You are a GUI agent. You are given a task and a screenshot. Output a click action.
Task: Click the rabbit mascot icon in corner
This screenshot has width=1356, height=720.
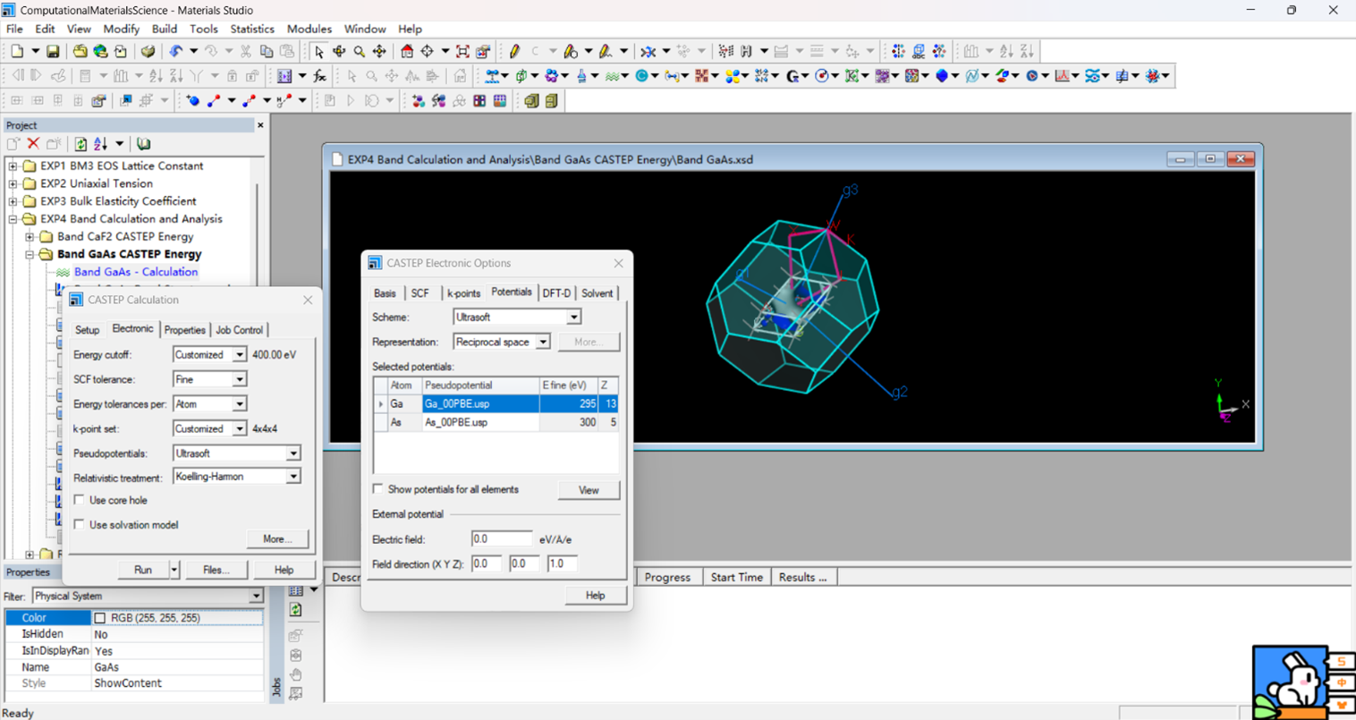point(1289,682)
